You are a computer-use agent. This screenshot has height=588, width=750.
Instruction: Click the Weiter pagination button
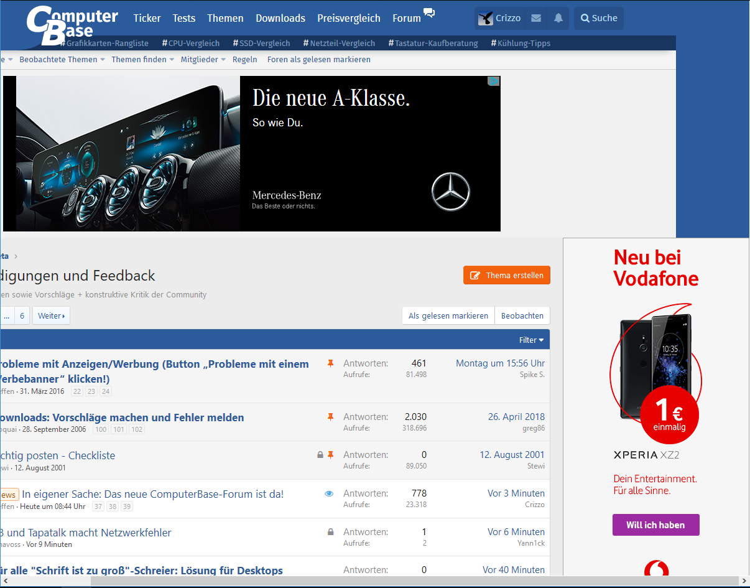(x=51, y=315)
